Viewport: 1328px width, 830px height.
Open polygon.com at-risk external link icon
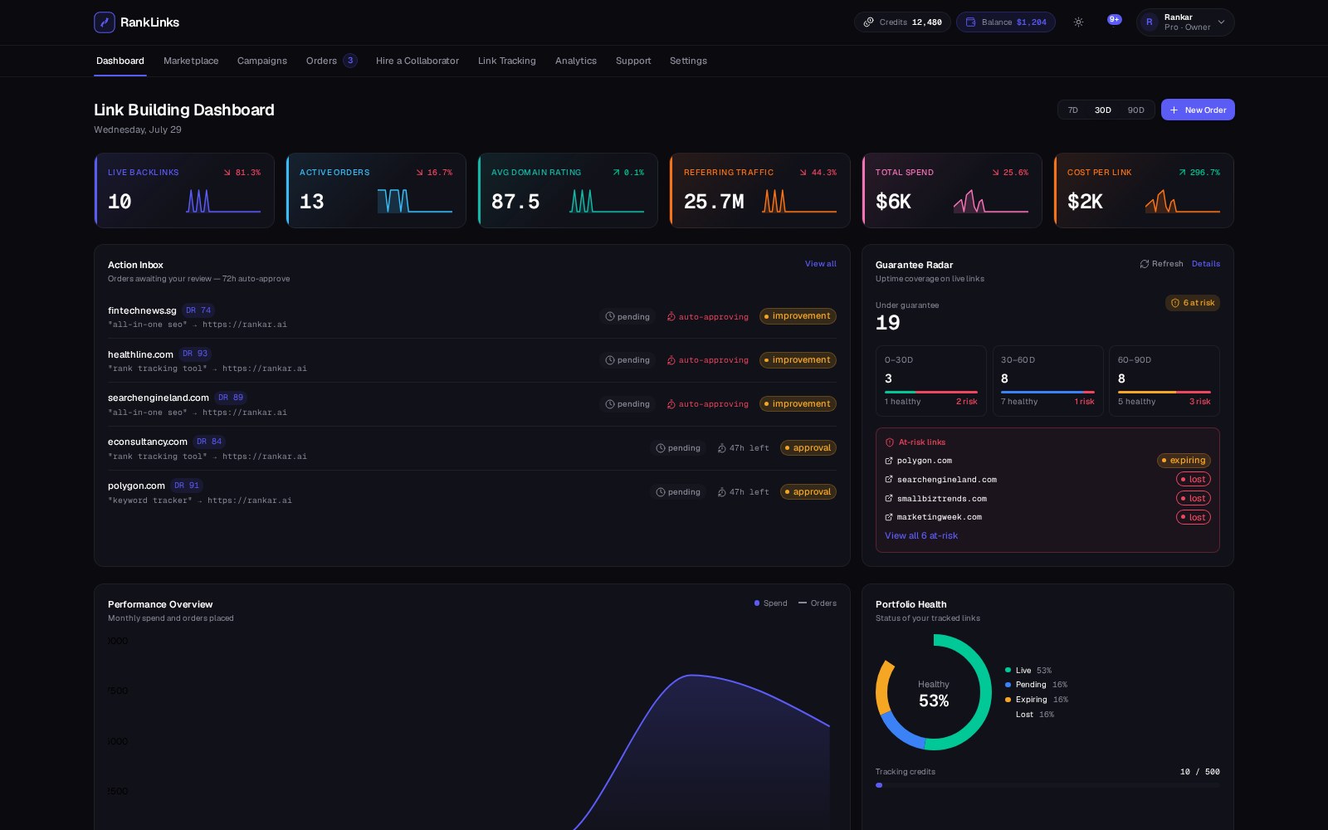coord(889,461)
